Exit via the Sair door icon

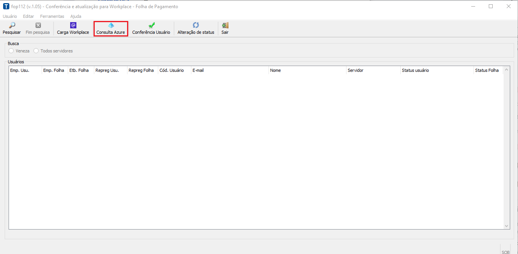tap(225, 25)
